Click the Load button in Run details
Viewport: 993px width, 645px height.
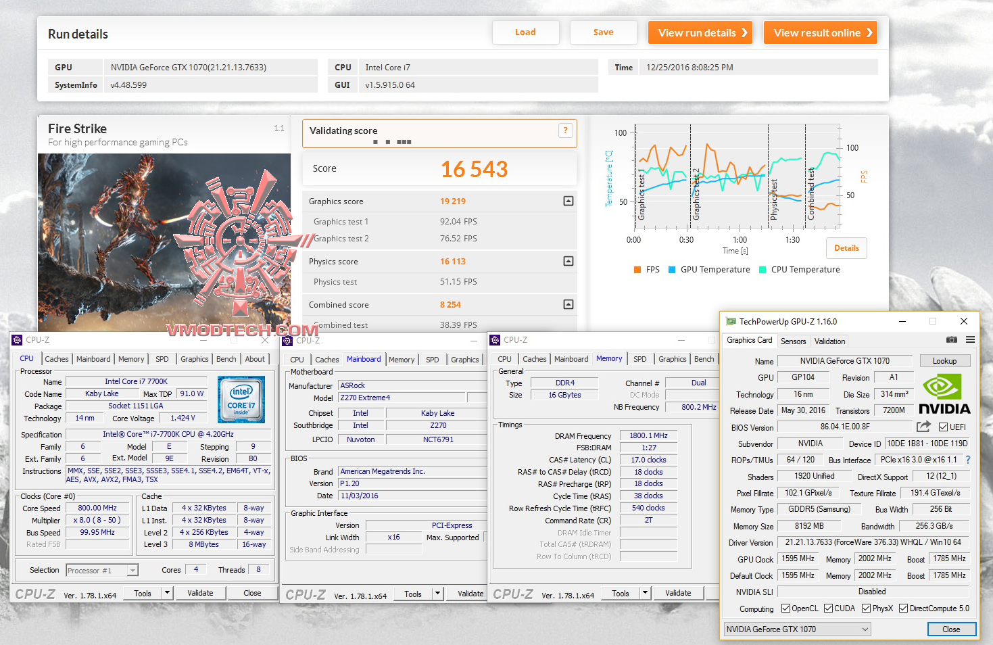525,32
